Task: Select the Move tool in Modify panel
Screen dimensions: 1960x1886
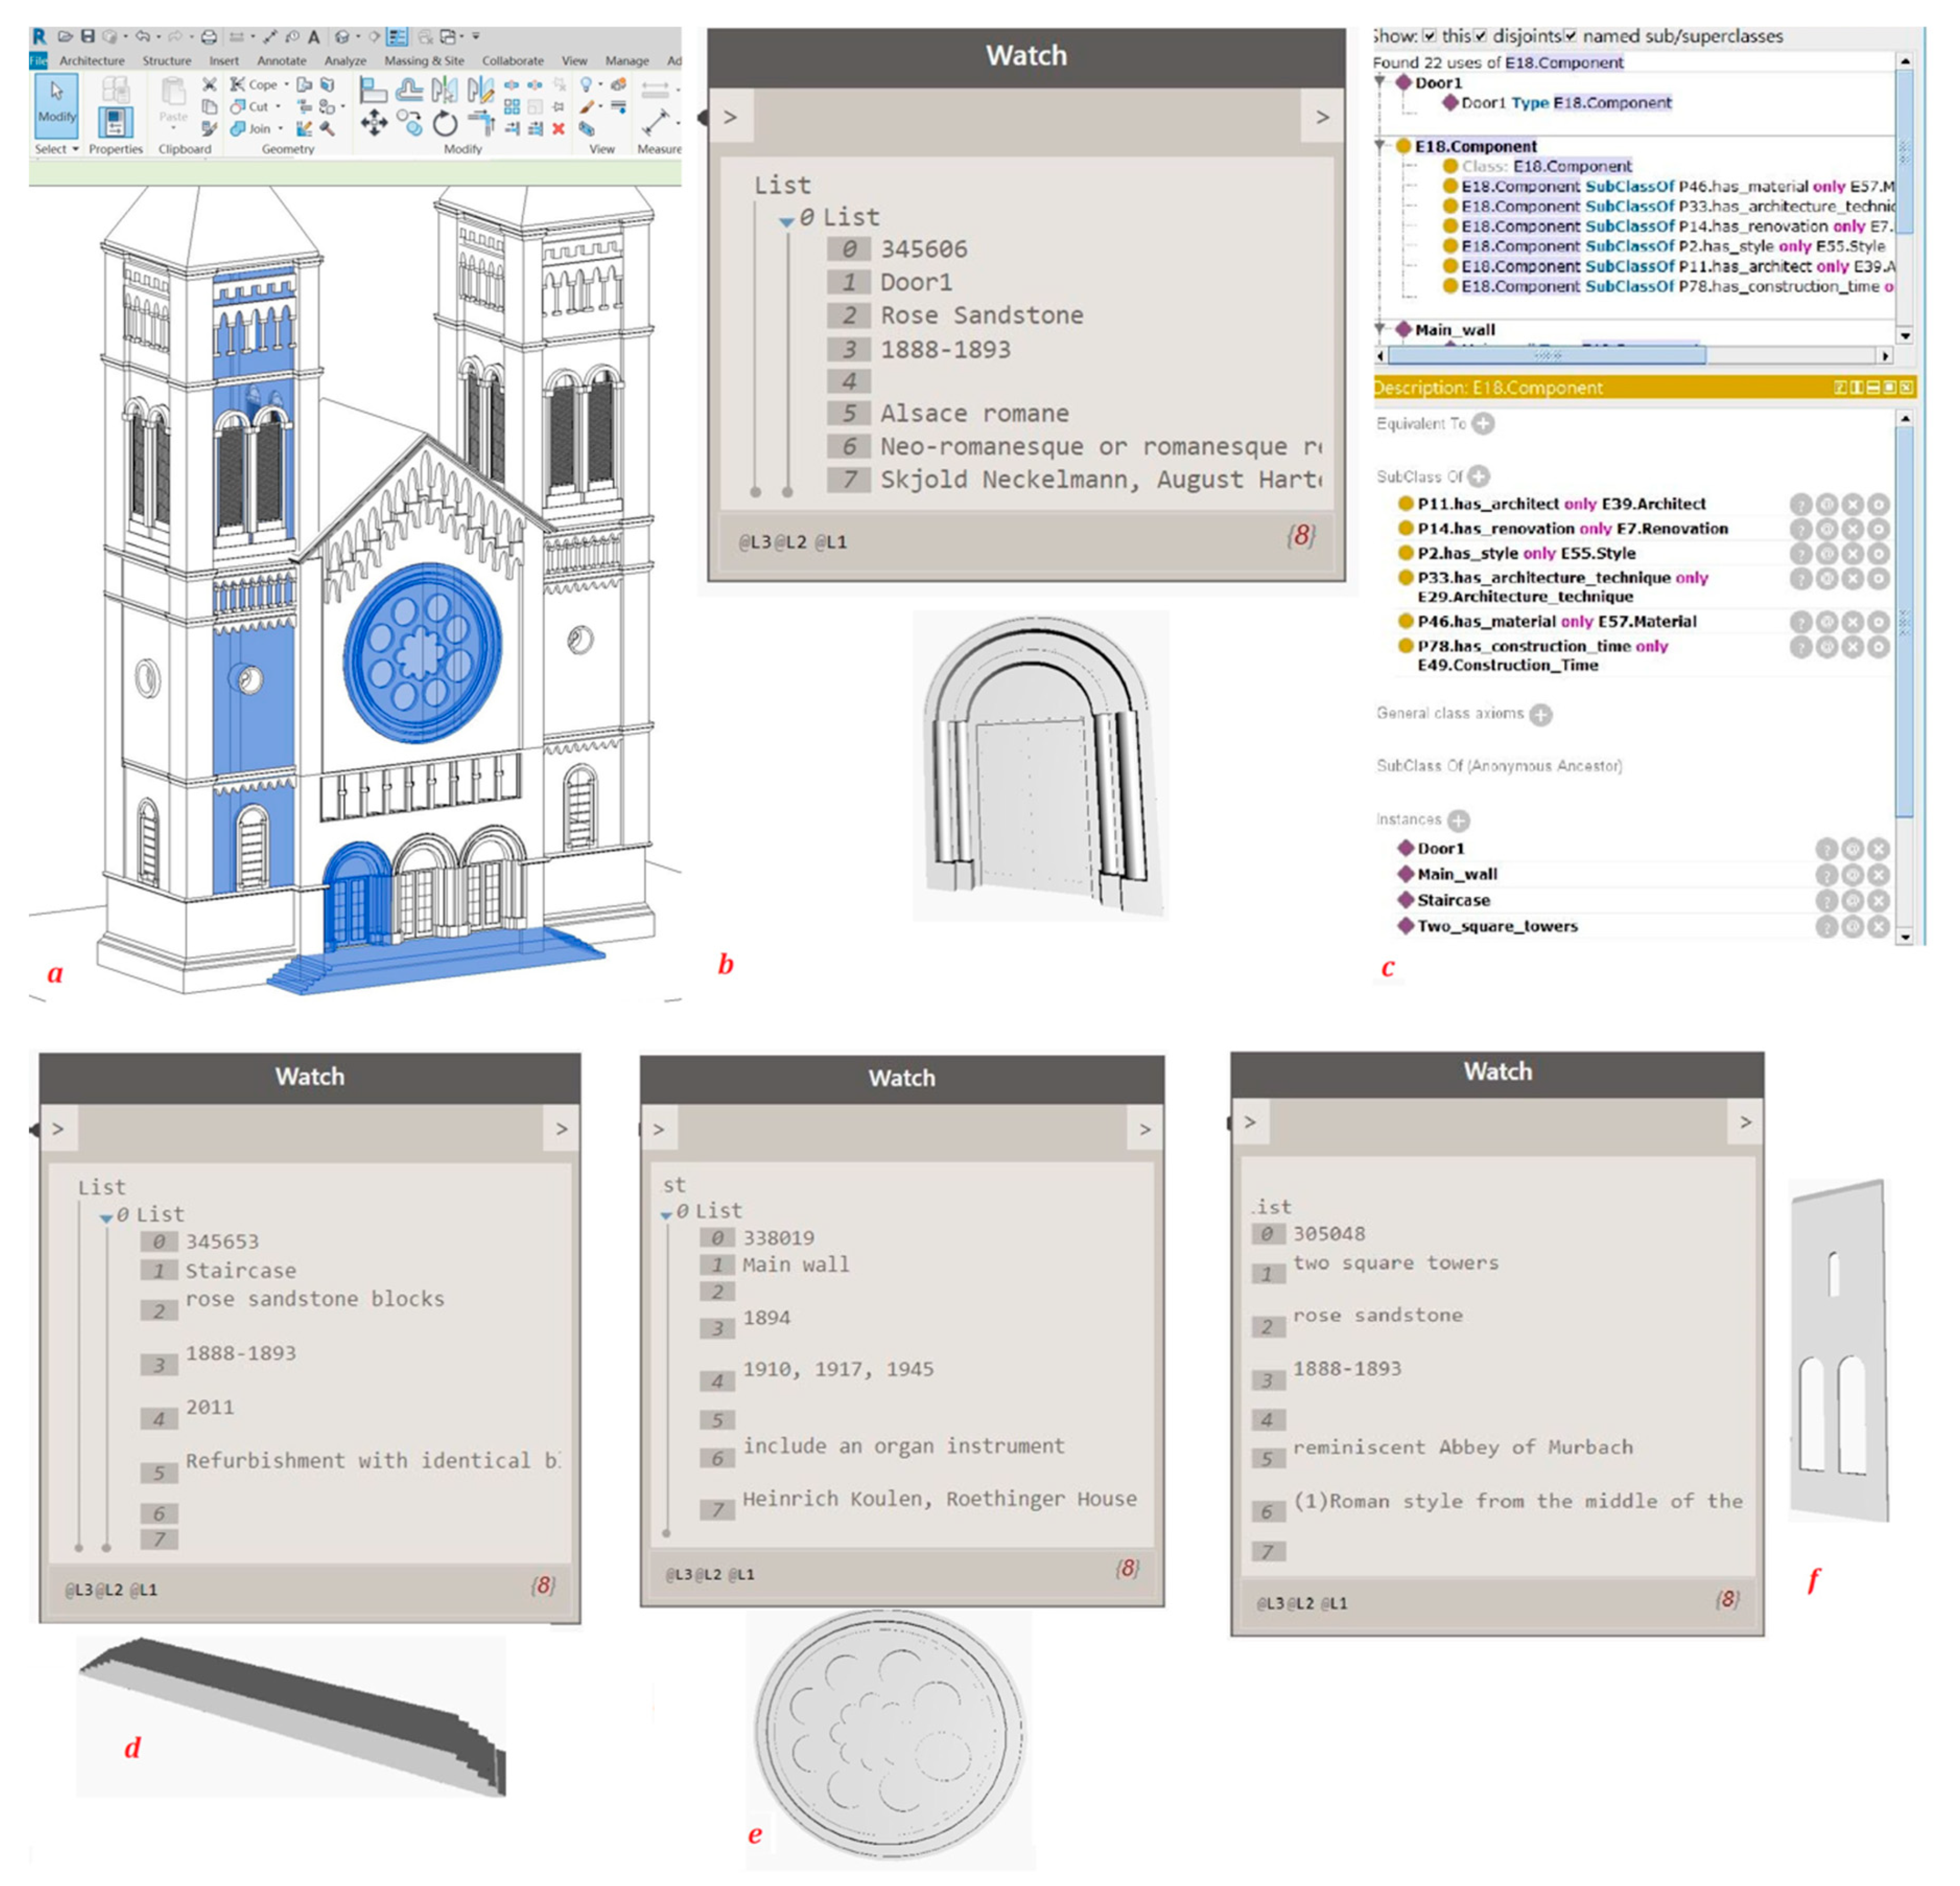Action: point(374,123)
